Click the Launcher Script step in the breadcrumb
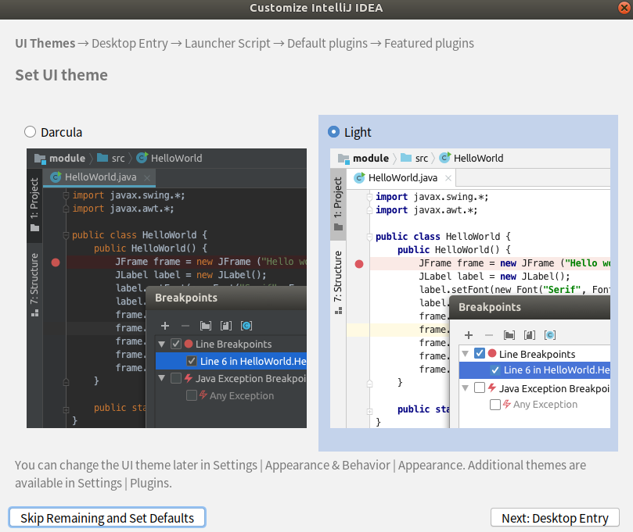 227,43
